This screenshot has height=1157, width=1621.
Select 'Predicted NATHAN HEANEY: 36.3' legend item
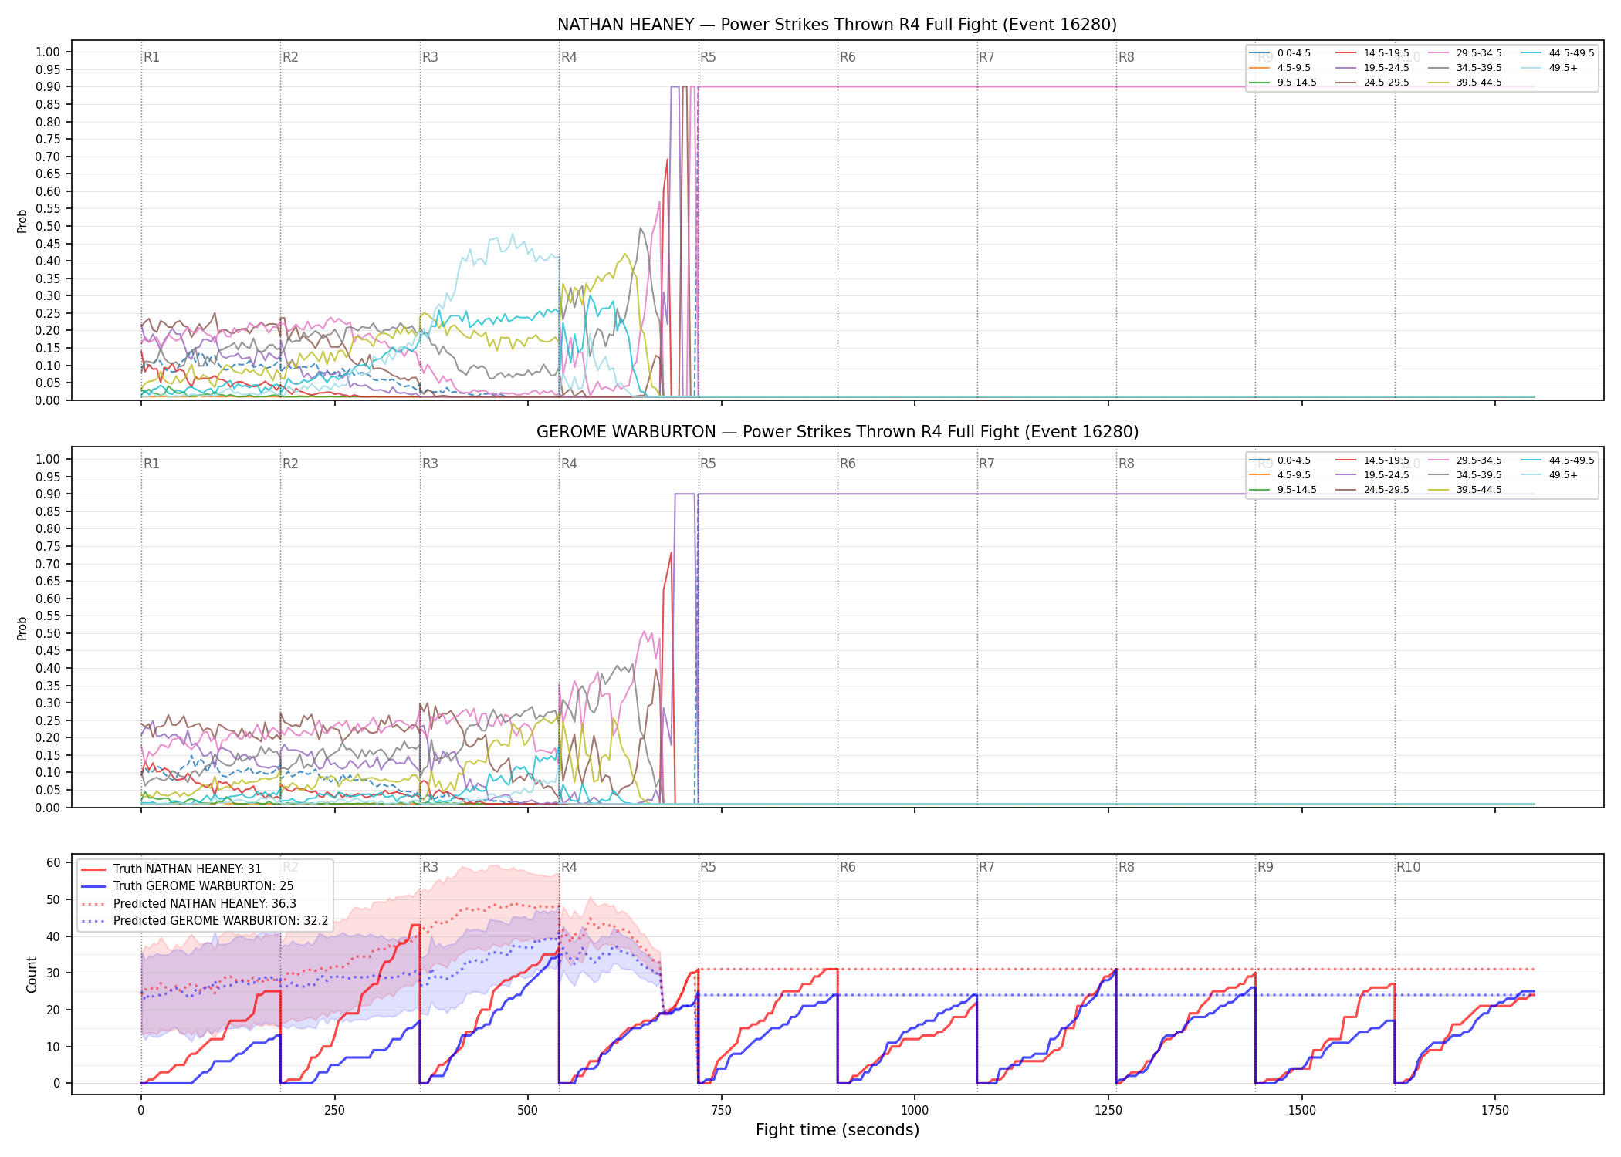[189, 904]
